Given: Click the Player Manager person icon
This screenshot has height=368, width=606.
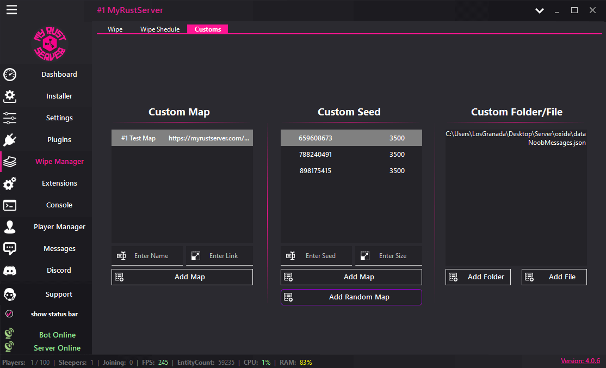Looking at the screenshot, I should [10, 227].
